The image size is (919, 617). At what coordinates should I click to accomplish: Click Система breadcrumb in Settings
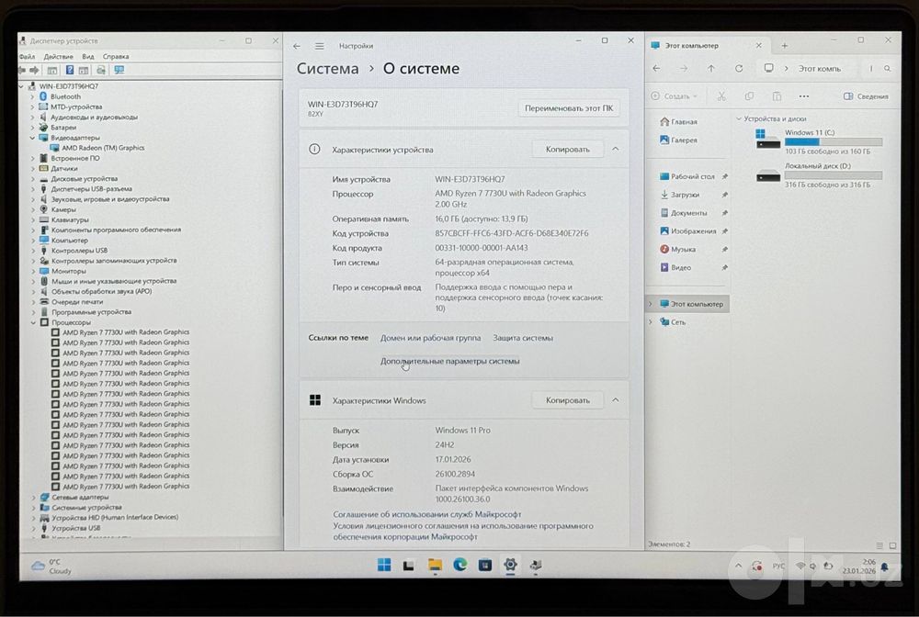coord(328,69)
